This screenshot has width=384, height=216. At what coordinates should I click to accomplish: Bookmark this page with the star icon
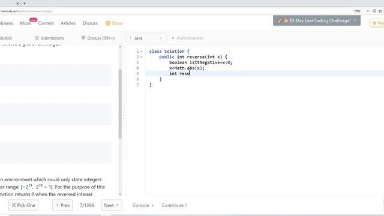pyautogui.click(x=380, y=11)
